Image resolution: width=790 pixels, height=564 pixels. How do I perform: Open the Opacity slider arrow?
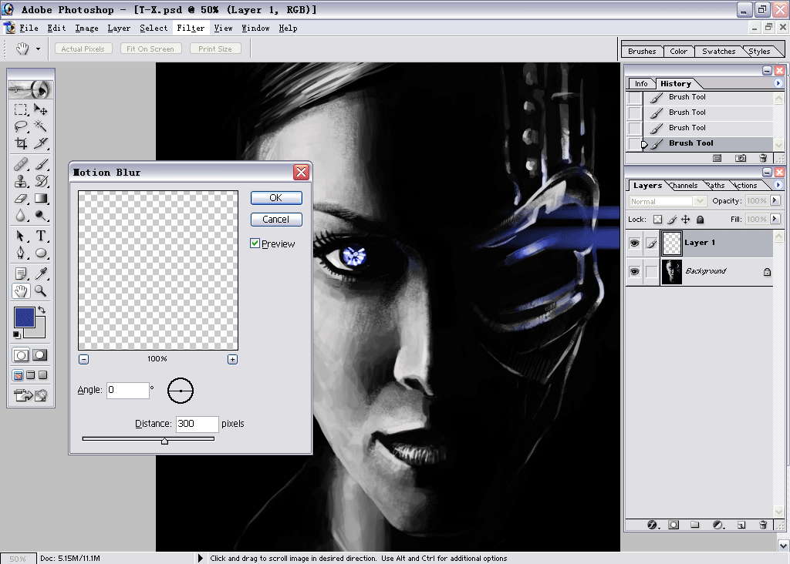click(x=775, y=201)
